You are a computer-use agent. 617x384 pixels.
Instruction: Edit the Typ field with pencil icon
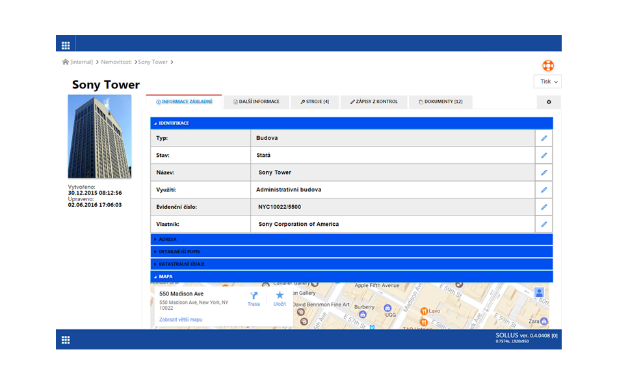tap(544, 138)
